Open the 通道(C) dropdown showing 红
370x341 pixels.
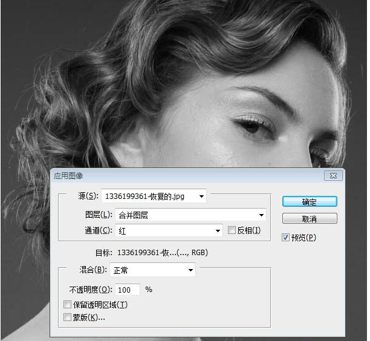169,230
